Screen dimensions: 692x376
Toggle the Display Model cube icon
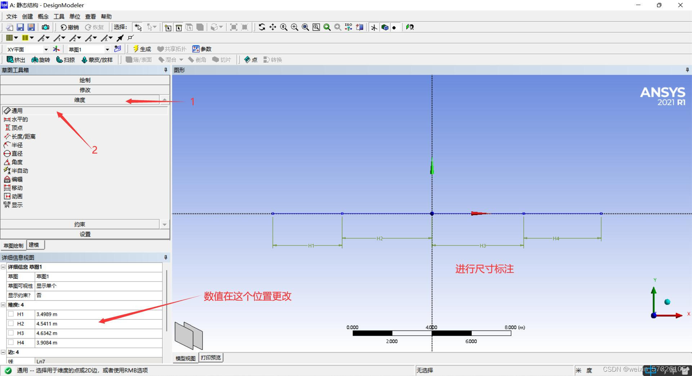[x=385, y=27]
